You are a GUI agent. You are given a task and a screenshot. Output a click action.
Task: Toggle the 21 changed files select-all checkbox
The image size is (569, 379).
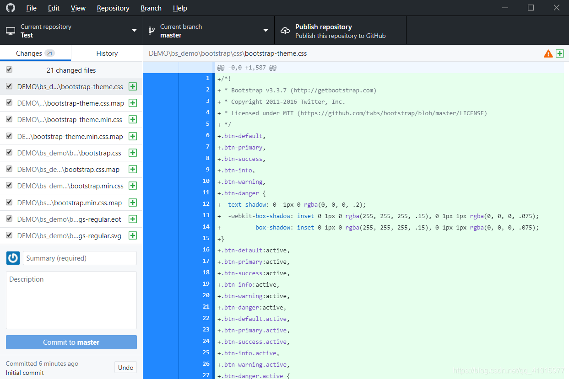coord(9,69)
